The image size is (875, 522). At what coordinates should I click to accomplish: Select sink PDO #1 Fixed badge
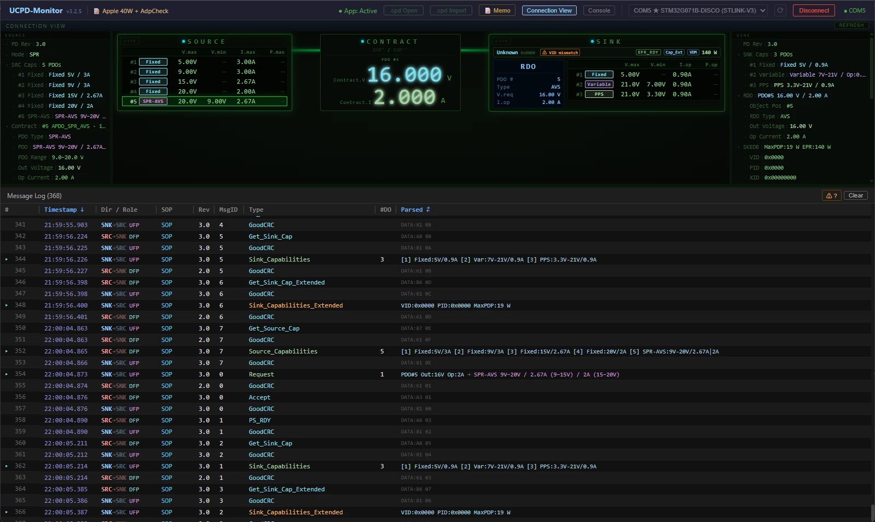(x=599, y=74)
